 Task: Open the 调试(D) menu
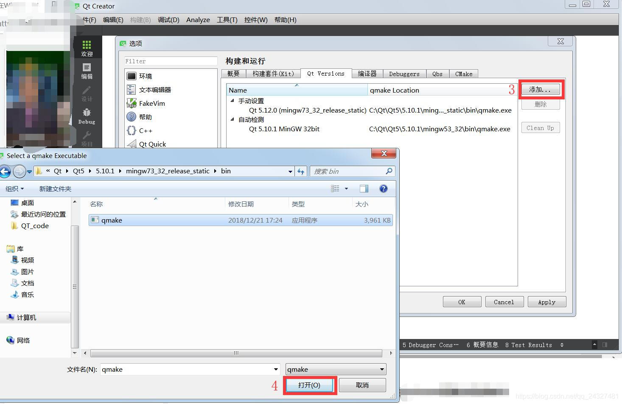[168, 20]
